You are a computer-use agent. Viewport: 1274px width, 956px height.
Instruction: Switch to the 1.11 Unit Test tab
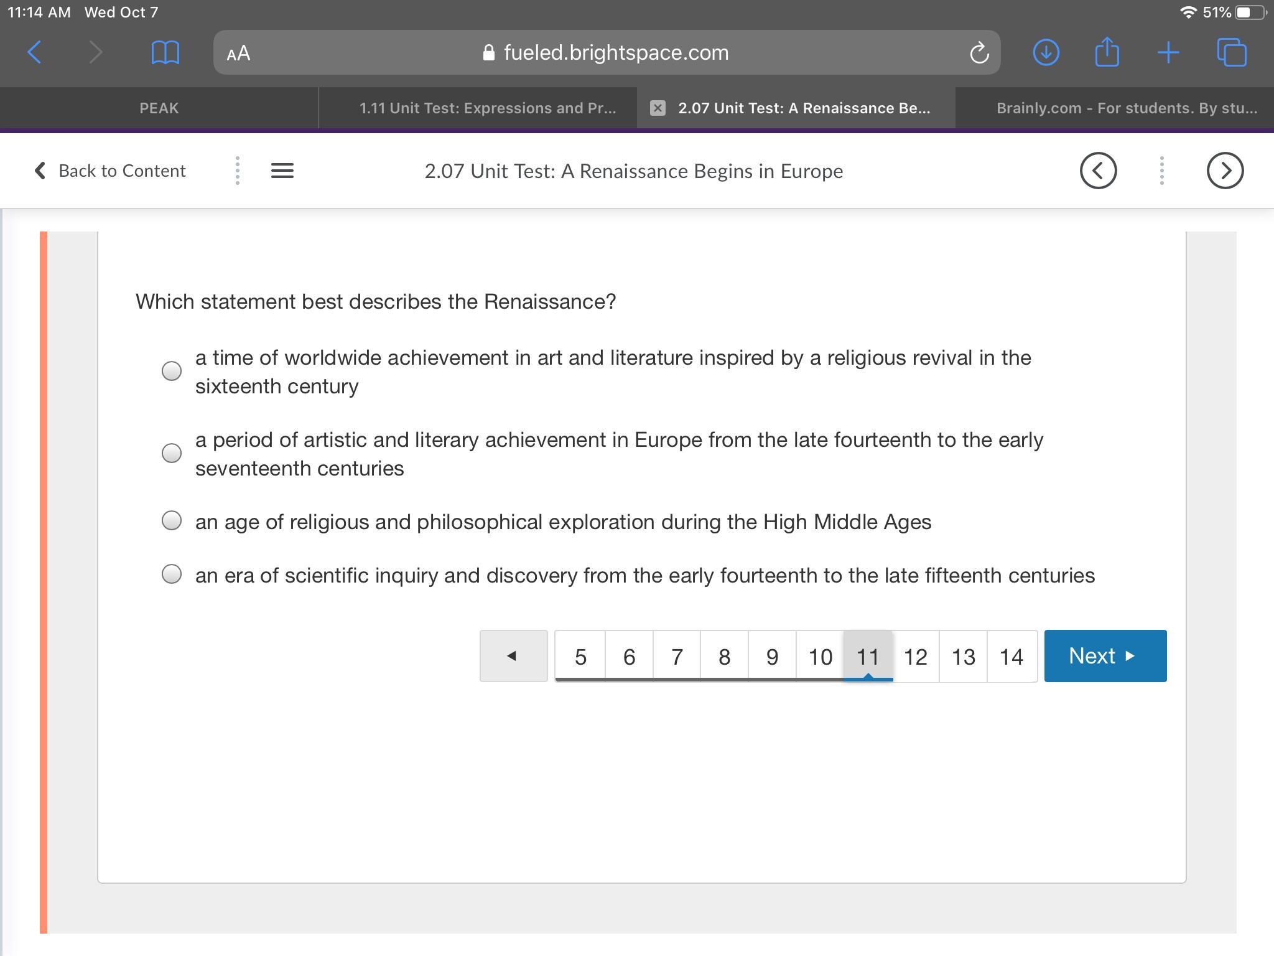[x=487, y=108]
